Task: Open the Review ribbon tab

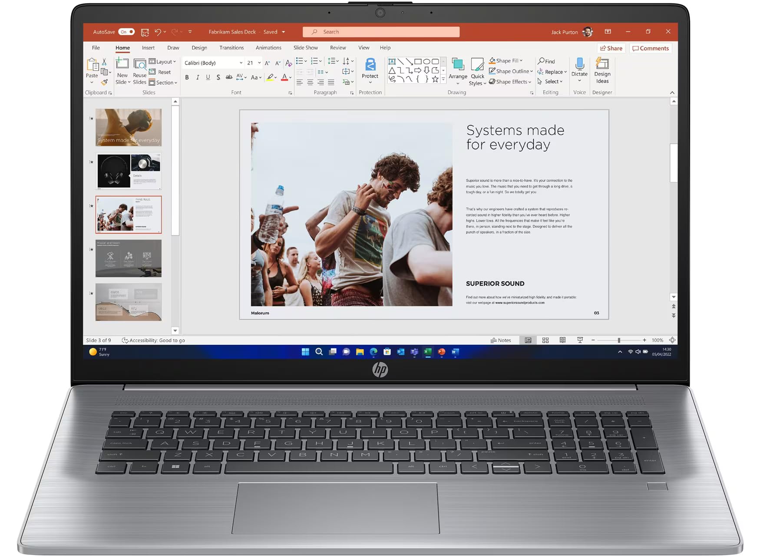Action: 338,48
